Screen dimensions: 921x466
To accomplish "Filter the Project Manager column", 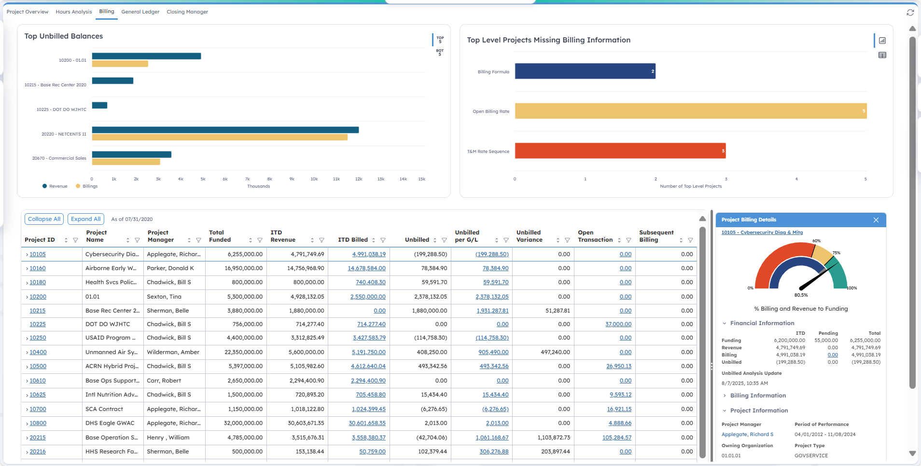I will tap(198, 240).
